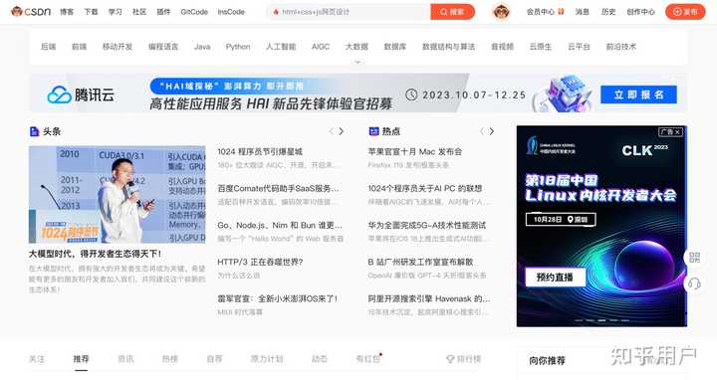The height and width of the screenshot is (380, 717).
Task: Select the 后端 category
Action: [49, 47]
